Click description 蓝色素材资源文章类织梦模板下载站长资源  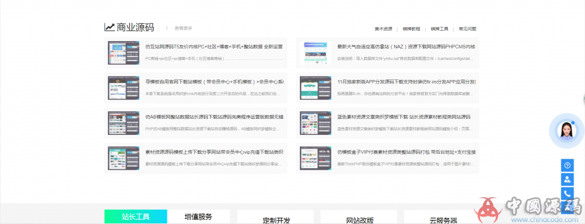coord(406,129)
